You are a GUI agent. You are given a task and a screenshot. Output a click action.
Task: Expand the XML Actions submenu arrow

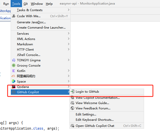(69, 39)
